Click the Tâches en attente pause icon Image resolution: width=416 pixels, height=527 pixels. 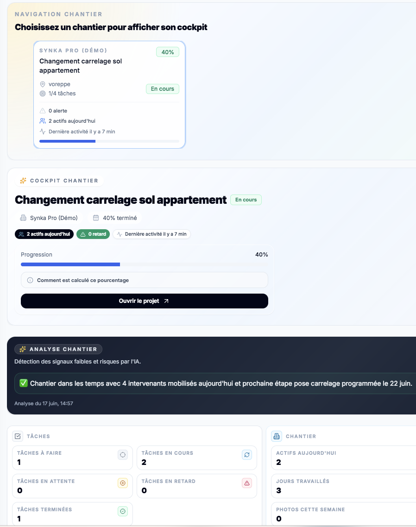(123, 483)
